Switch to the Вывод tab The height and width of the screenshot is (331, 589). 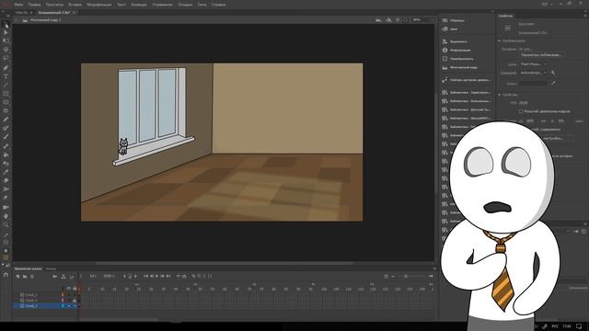tap(52, 268)
